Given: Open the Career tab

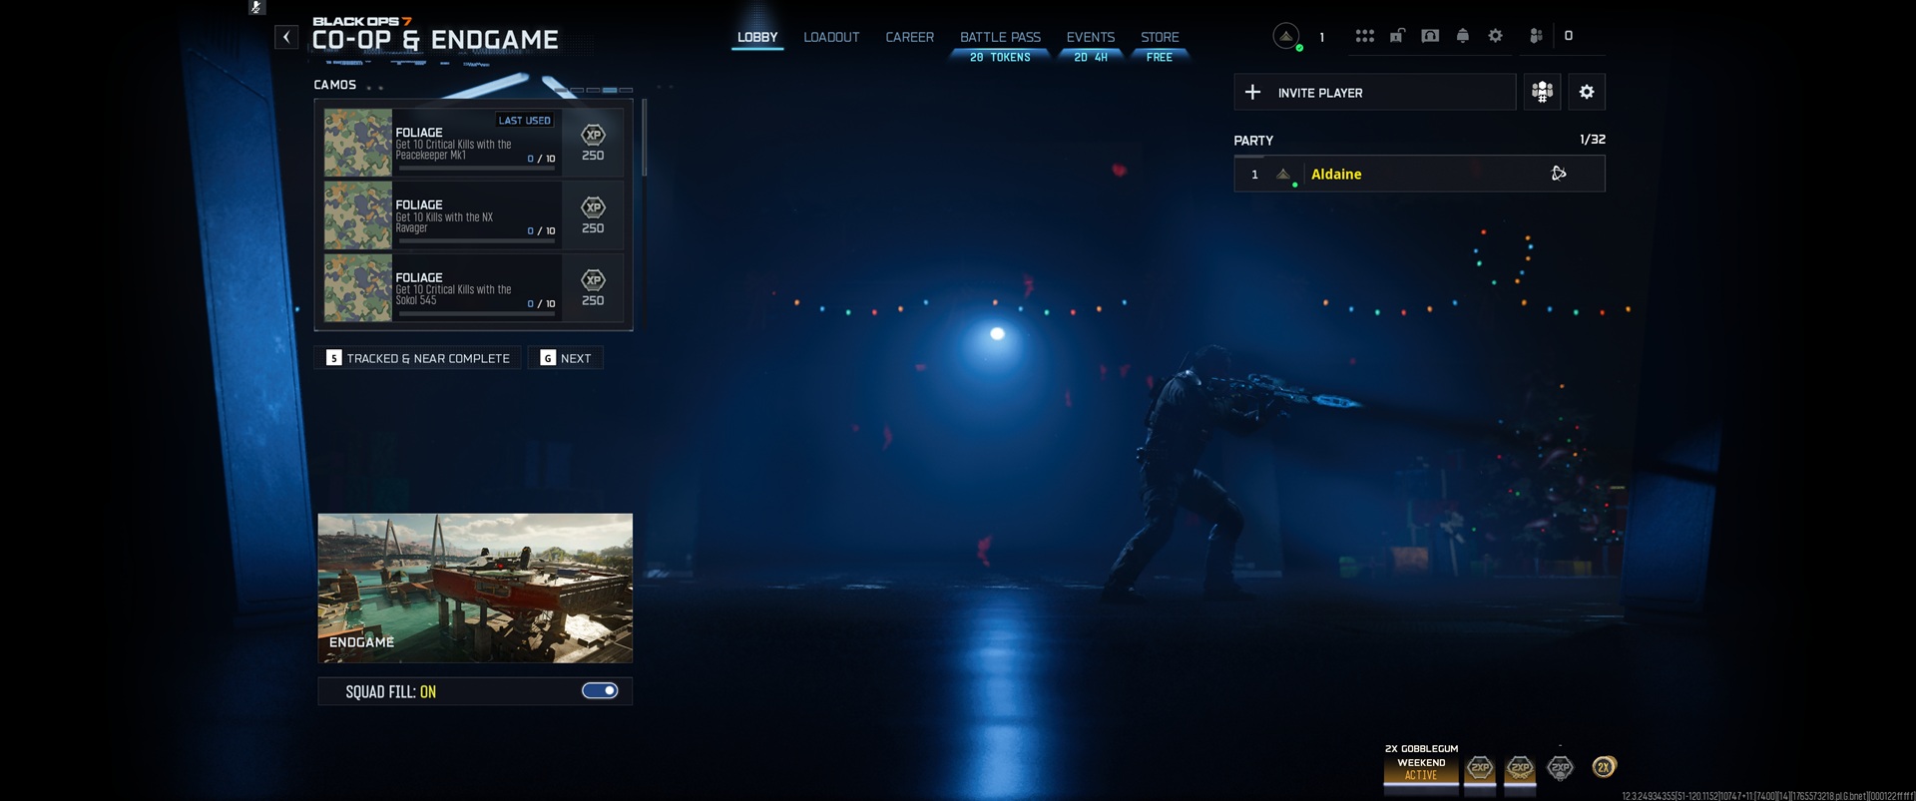Looking at the screenshot, I should [909, 37].
